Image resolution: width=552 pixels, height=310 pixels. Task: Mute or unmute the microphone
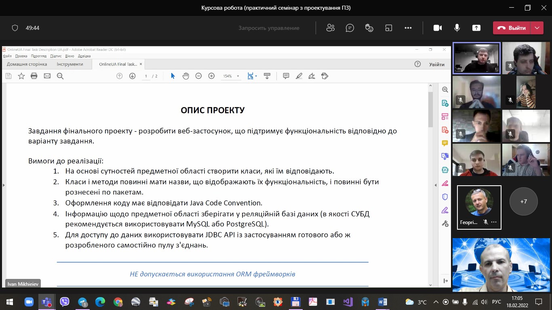pos(457,28)
